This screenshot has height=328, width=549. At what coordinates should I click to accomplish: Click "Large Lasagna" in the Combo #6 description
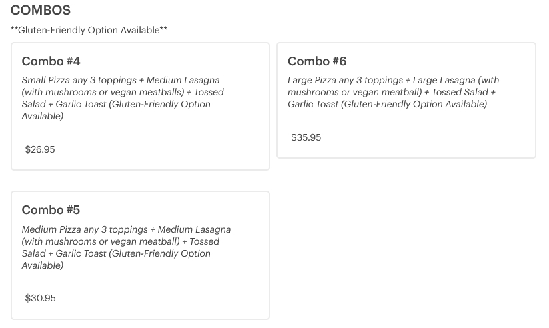pos(442,80)
